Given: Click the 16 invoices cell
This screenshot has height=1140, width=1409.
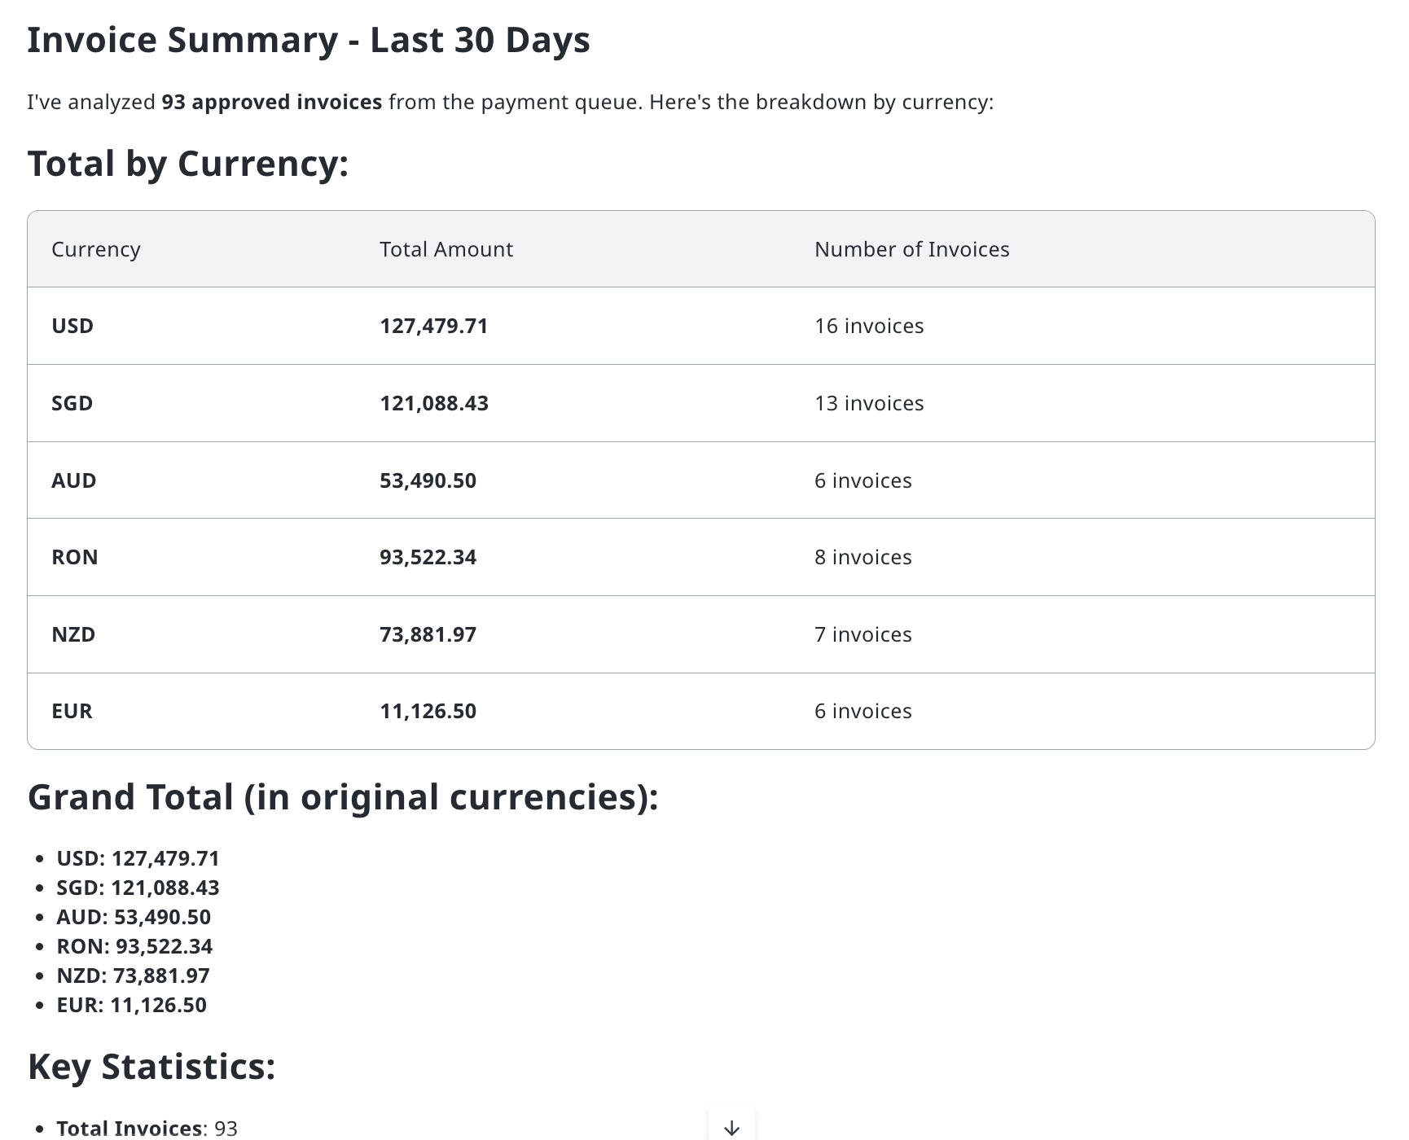Looking at the screenshot, I should click(869, 326).
